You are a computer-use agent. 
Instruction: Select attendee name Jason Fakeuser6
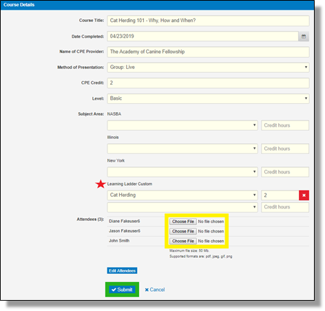[125, 231]
